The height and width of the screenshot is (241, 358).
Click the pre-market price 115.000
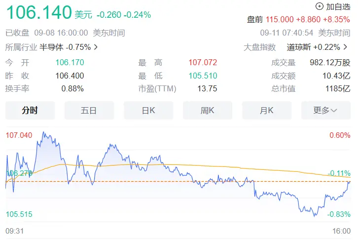280,19
